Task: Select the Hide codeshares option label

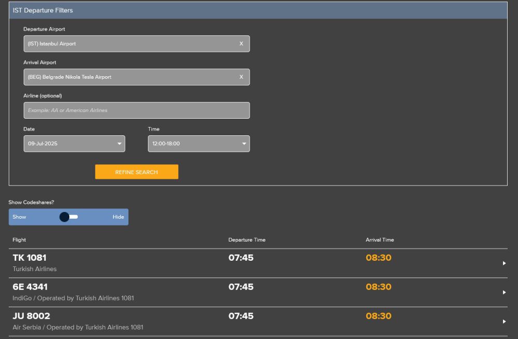Action: click(118, 217)
